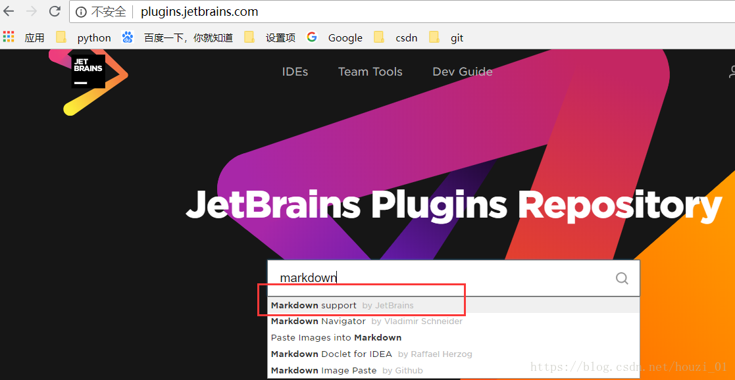This screenshot has height=380, width=735.
Task: Select Paste Images into Markdown suggestion
Action: point(453,337)
